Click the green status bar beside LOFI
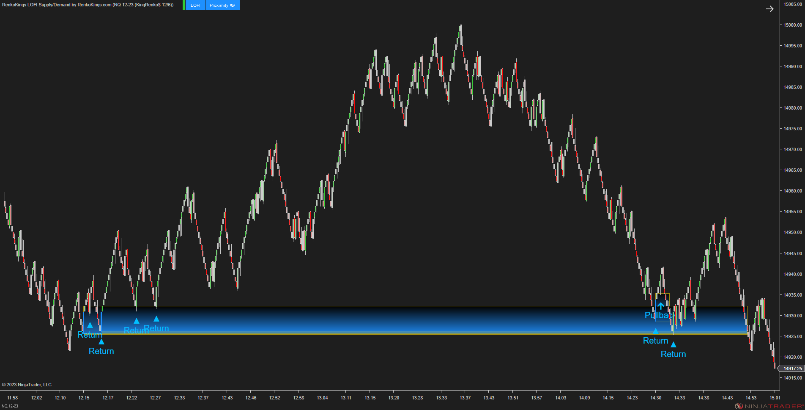The image size is (805, 410). (x=183, y=5)
